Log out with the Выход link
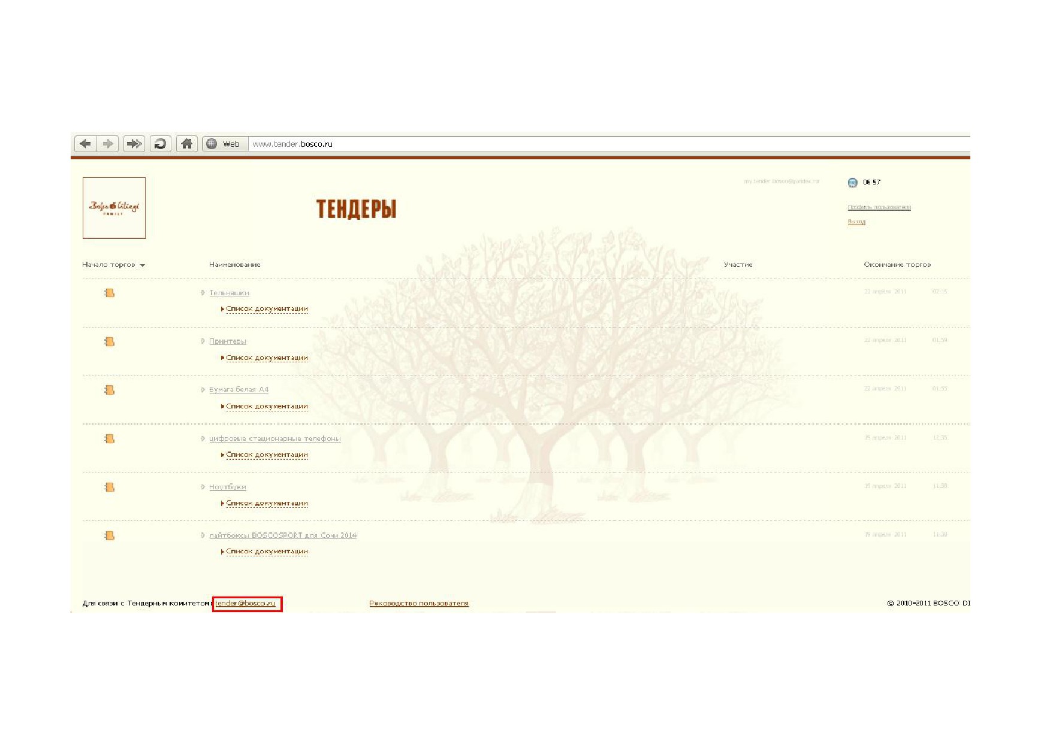1050x742 pixels. (856, 222)
